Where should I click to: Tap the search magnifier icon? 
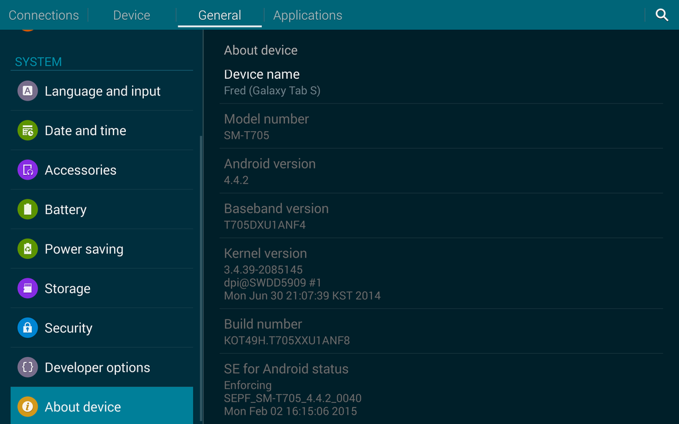tap(661, 15)
